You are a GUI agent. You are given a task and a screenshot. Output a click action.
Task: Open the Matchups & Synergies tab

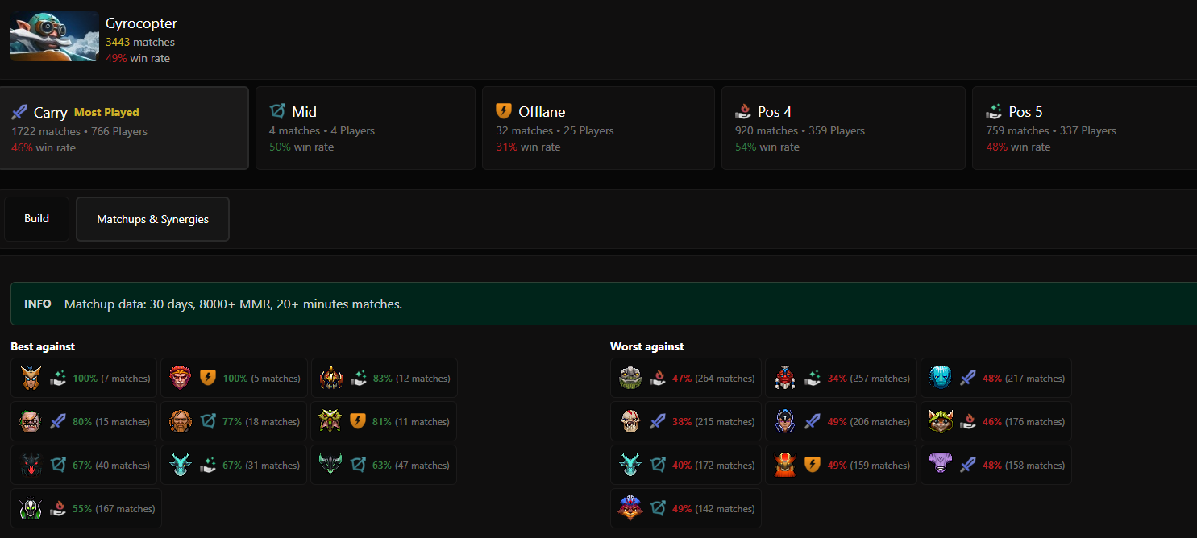point(152,219)
